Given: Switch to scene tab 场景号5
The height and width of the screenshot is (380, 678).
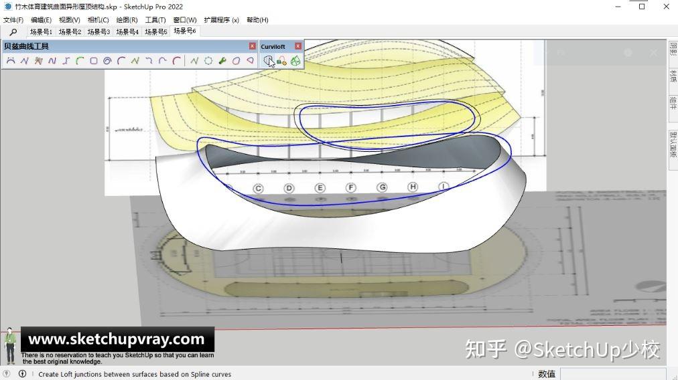Looking at the screenshot, I should tap(156, 31).
